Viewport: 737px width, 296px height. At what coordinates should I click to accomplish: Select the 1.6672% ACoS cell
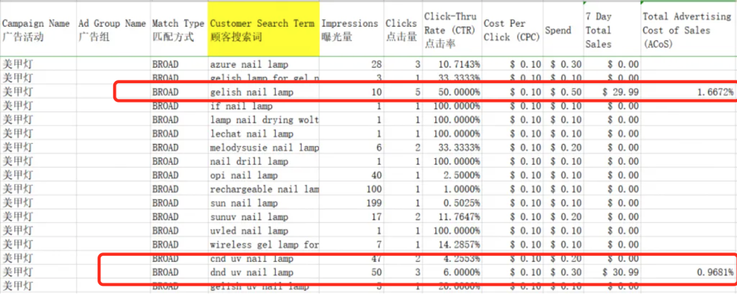click(689, 92)
